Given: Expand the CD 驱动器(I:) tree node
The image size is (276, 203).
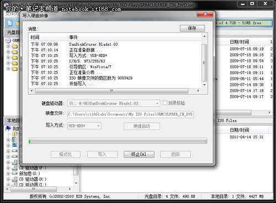Looking at the screenshot, I should tap(8, 184).
